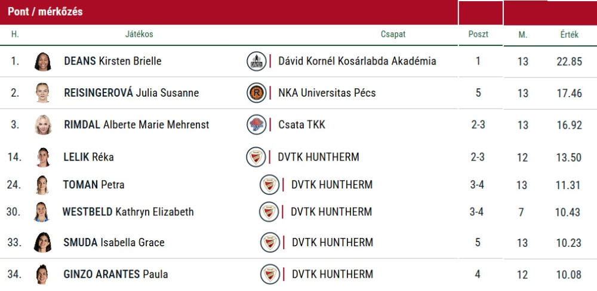Open DEANS Kirsten Brielle player link
This screenshot has height=291, width=597.
112,61
